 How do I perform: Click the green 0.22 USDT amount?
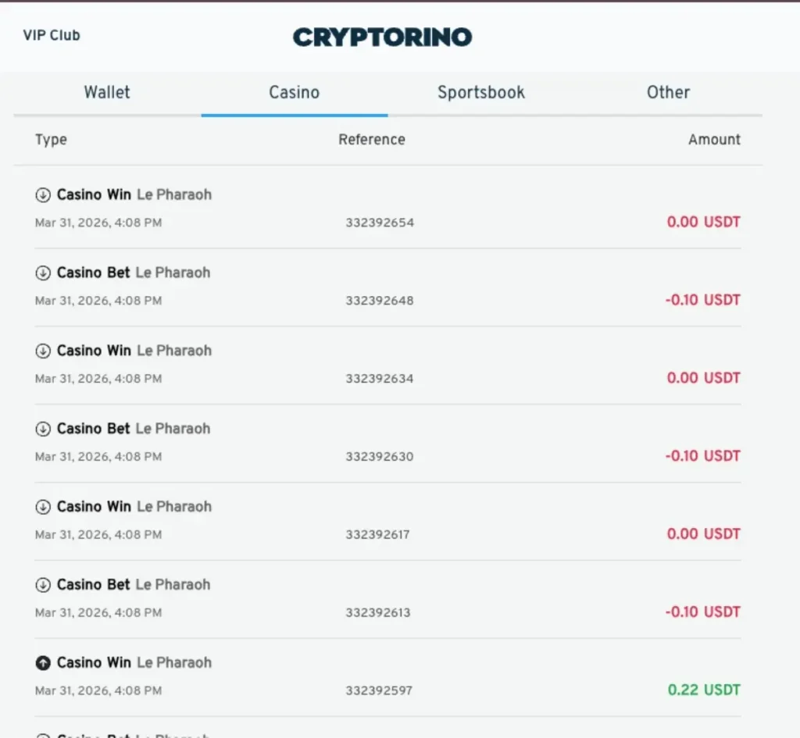point(703,690)
